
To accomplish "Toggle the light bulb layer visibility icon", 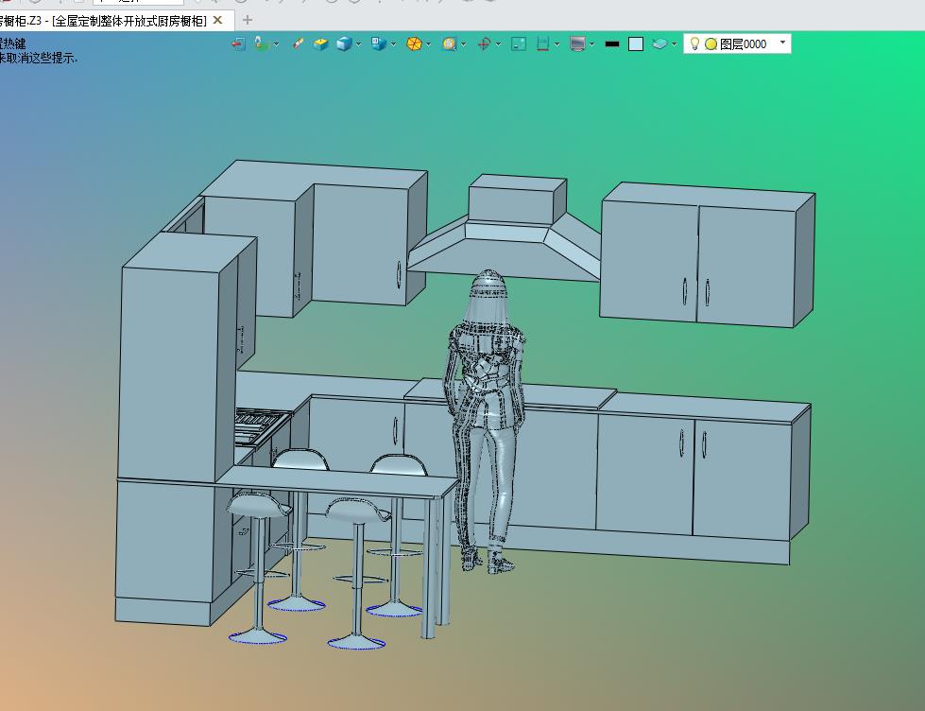I will click(694, 43).
